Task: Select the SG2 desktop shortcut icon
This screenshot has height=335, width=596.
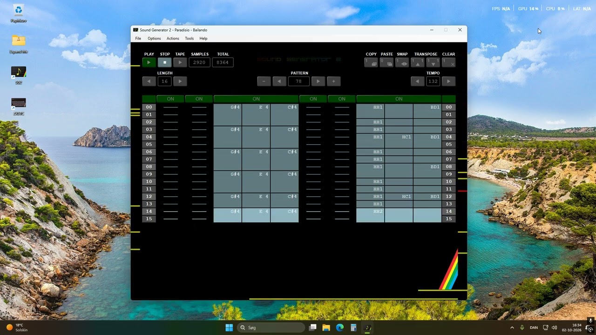Action: (x=19, y=75)
